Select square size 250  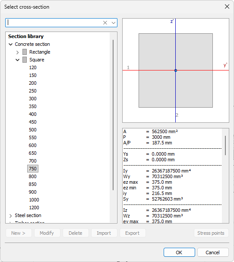pos(33,91)
